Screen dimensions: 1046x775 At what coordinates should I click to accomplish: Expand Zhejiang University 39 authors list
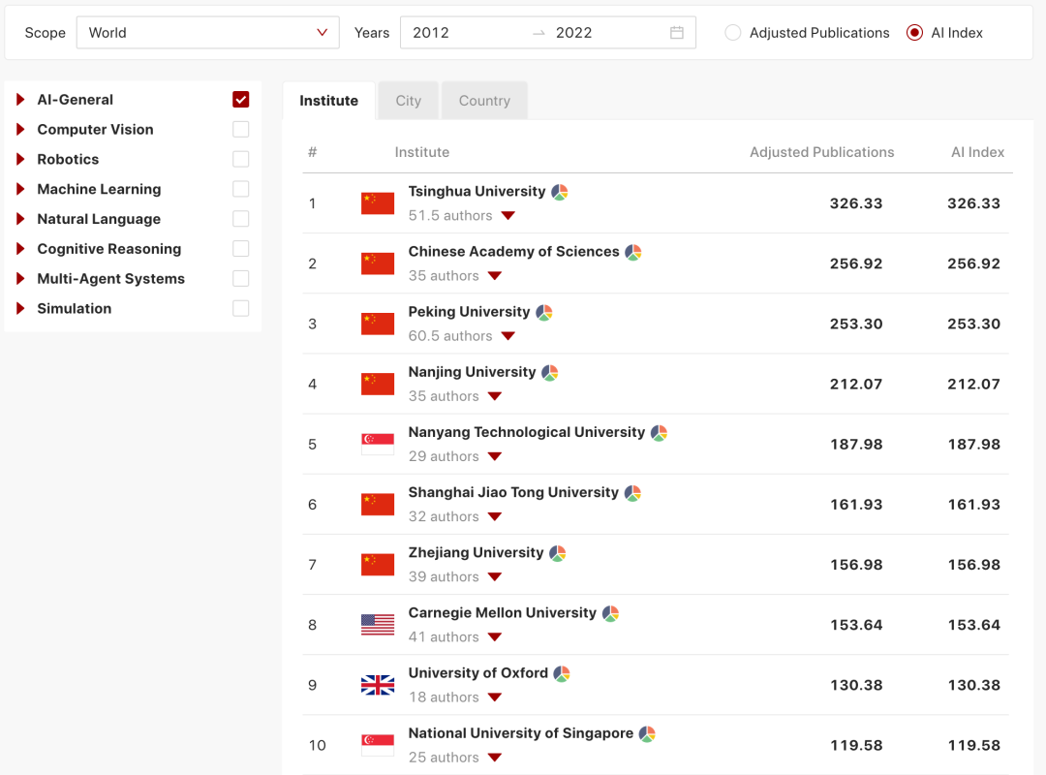tap(495, 576)
